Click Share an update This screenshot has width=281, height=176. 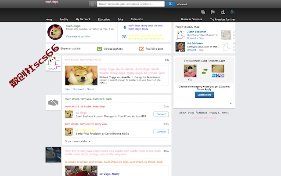coord(70,49)
